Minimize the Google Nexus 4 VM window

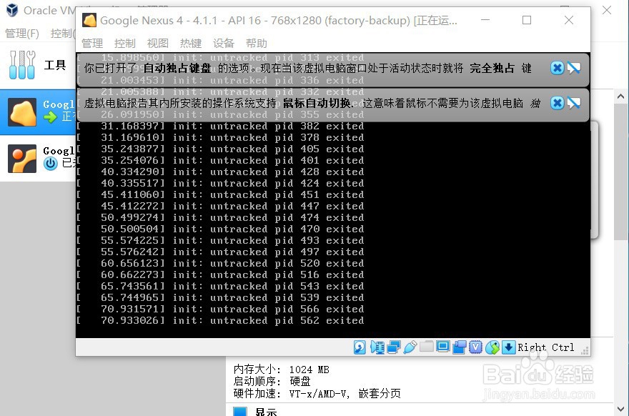pyautogui.click(x=485, y=20)
